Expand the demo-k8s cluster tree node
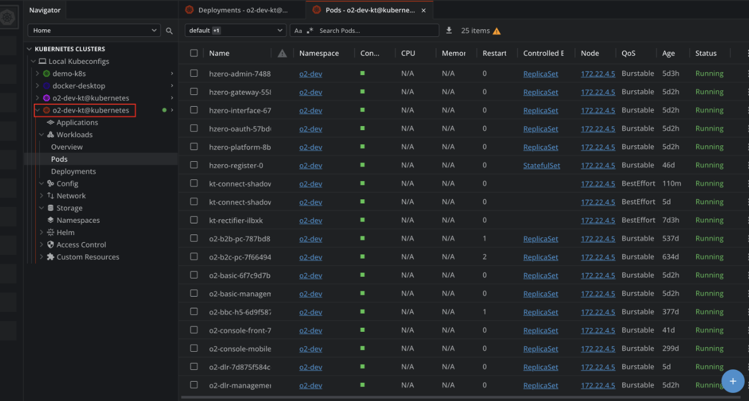This screenshot has width=749, height=401. tap(38, 73)
